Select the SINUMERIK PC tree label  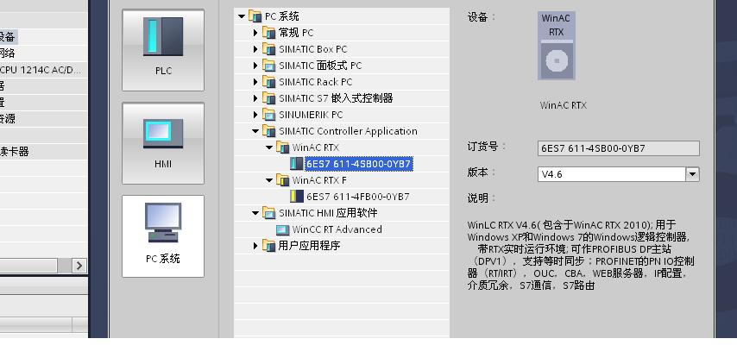(x=311, y=115)
